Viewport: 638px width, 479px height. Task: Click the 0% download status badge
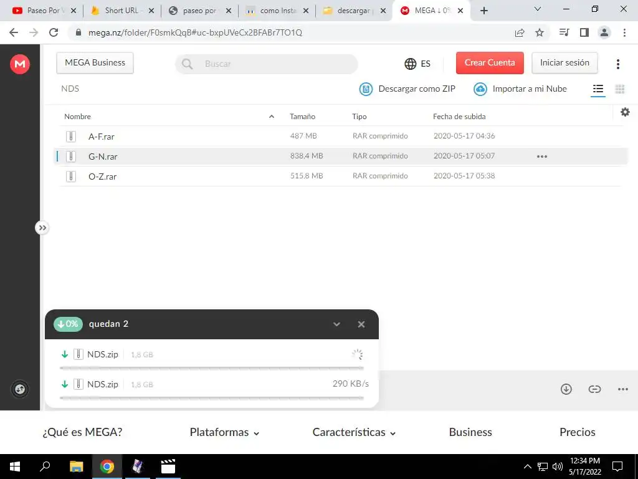tap(68, 324)
